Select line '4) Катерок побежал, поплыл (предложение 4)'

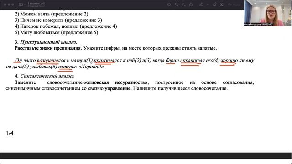point(66,26)
